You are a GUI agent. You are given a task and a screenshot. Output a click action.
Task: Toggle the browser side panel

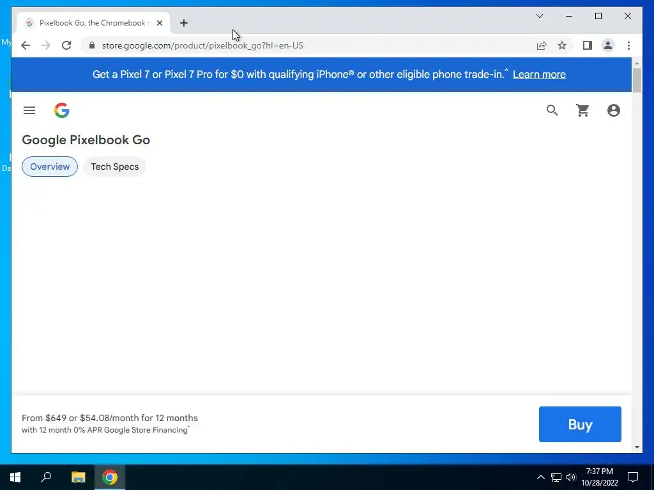click(588, 45)
